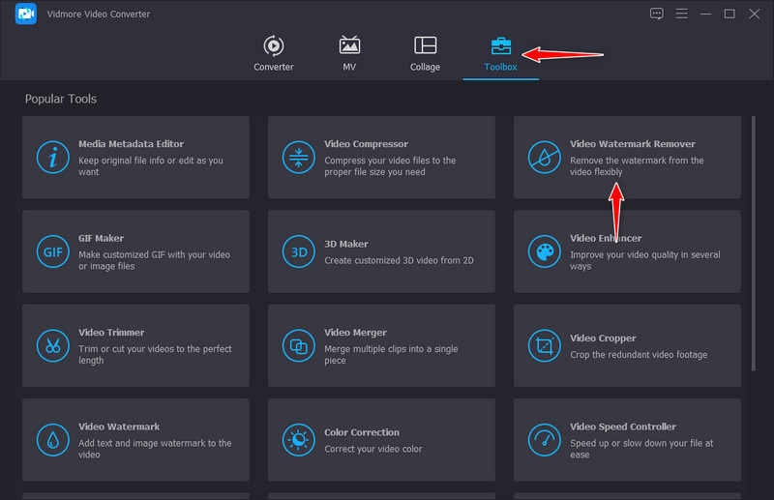This screenshot has width=774, height=500.
Task: Click the Media Metadata Editor info icon
Action: click(52, 157)
